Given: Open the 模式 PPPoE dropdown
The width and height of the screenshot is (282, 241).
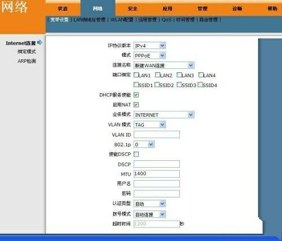Looking at the screenshot, I should 149,55.
